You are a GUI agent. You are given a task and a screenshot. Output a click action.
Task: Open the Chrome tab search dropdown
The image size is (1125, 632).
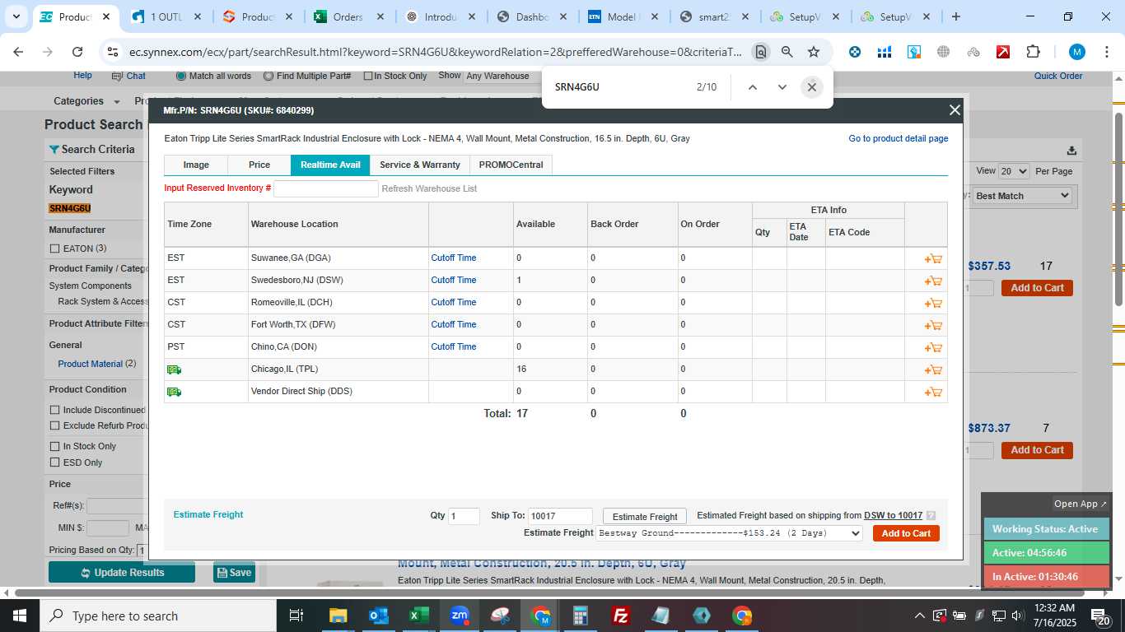(x=16, y=16)
